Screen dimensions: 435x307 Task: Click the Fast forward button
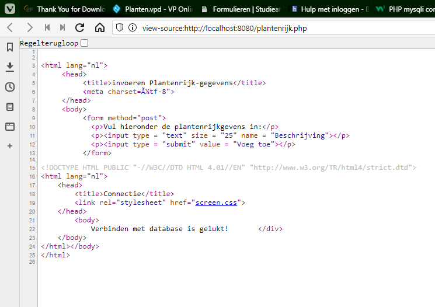62,27
